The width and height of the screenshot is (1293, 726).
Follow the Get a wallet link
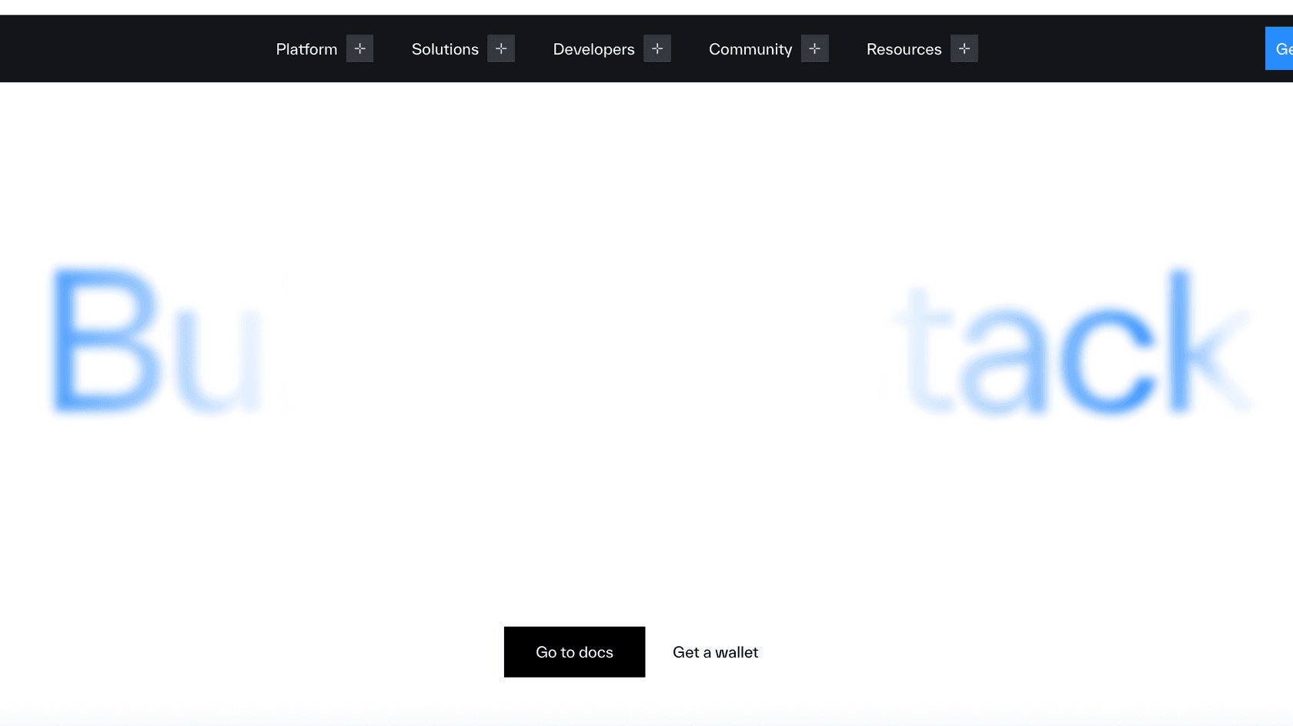[x=715, y=652]
